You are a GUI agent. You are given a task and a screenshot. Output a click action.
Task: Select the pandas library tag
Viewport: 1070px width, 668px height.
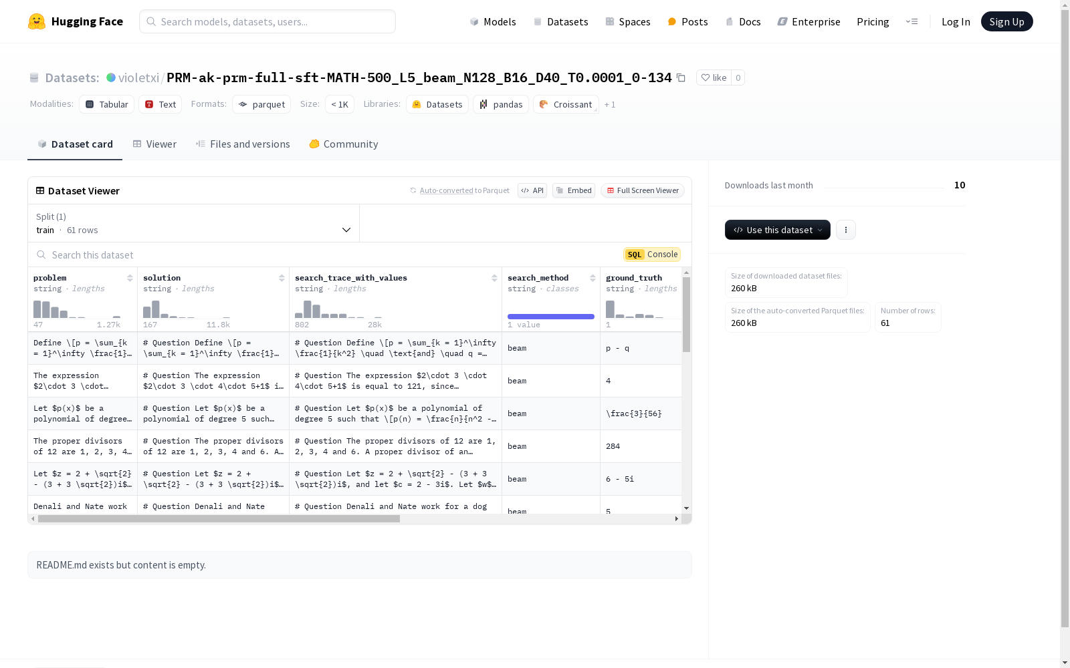coord(501,104)
